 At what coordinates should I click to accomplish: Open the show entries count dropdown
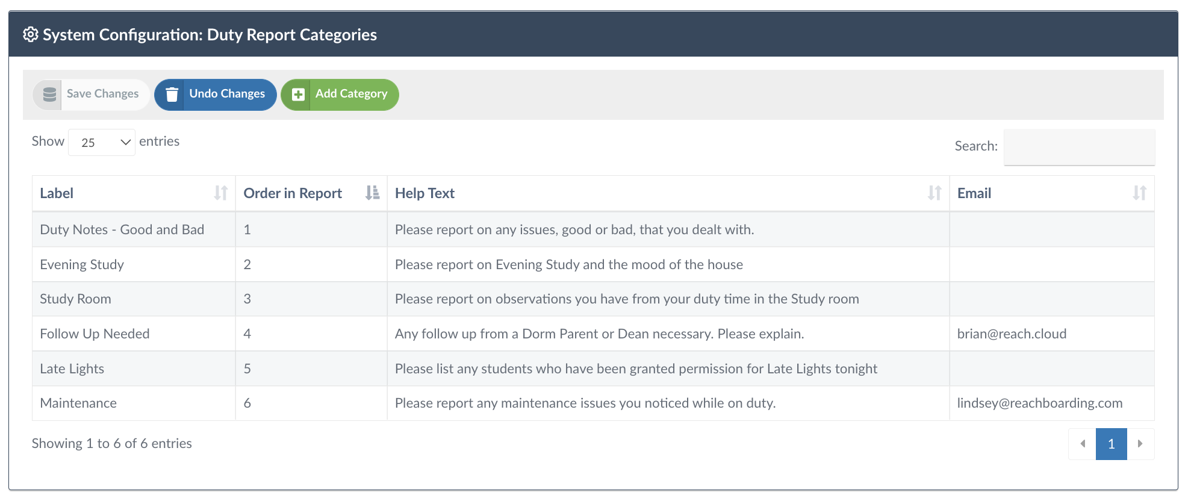click(x=102, y=143)
